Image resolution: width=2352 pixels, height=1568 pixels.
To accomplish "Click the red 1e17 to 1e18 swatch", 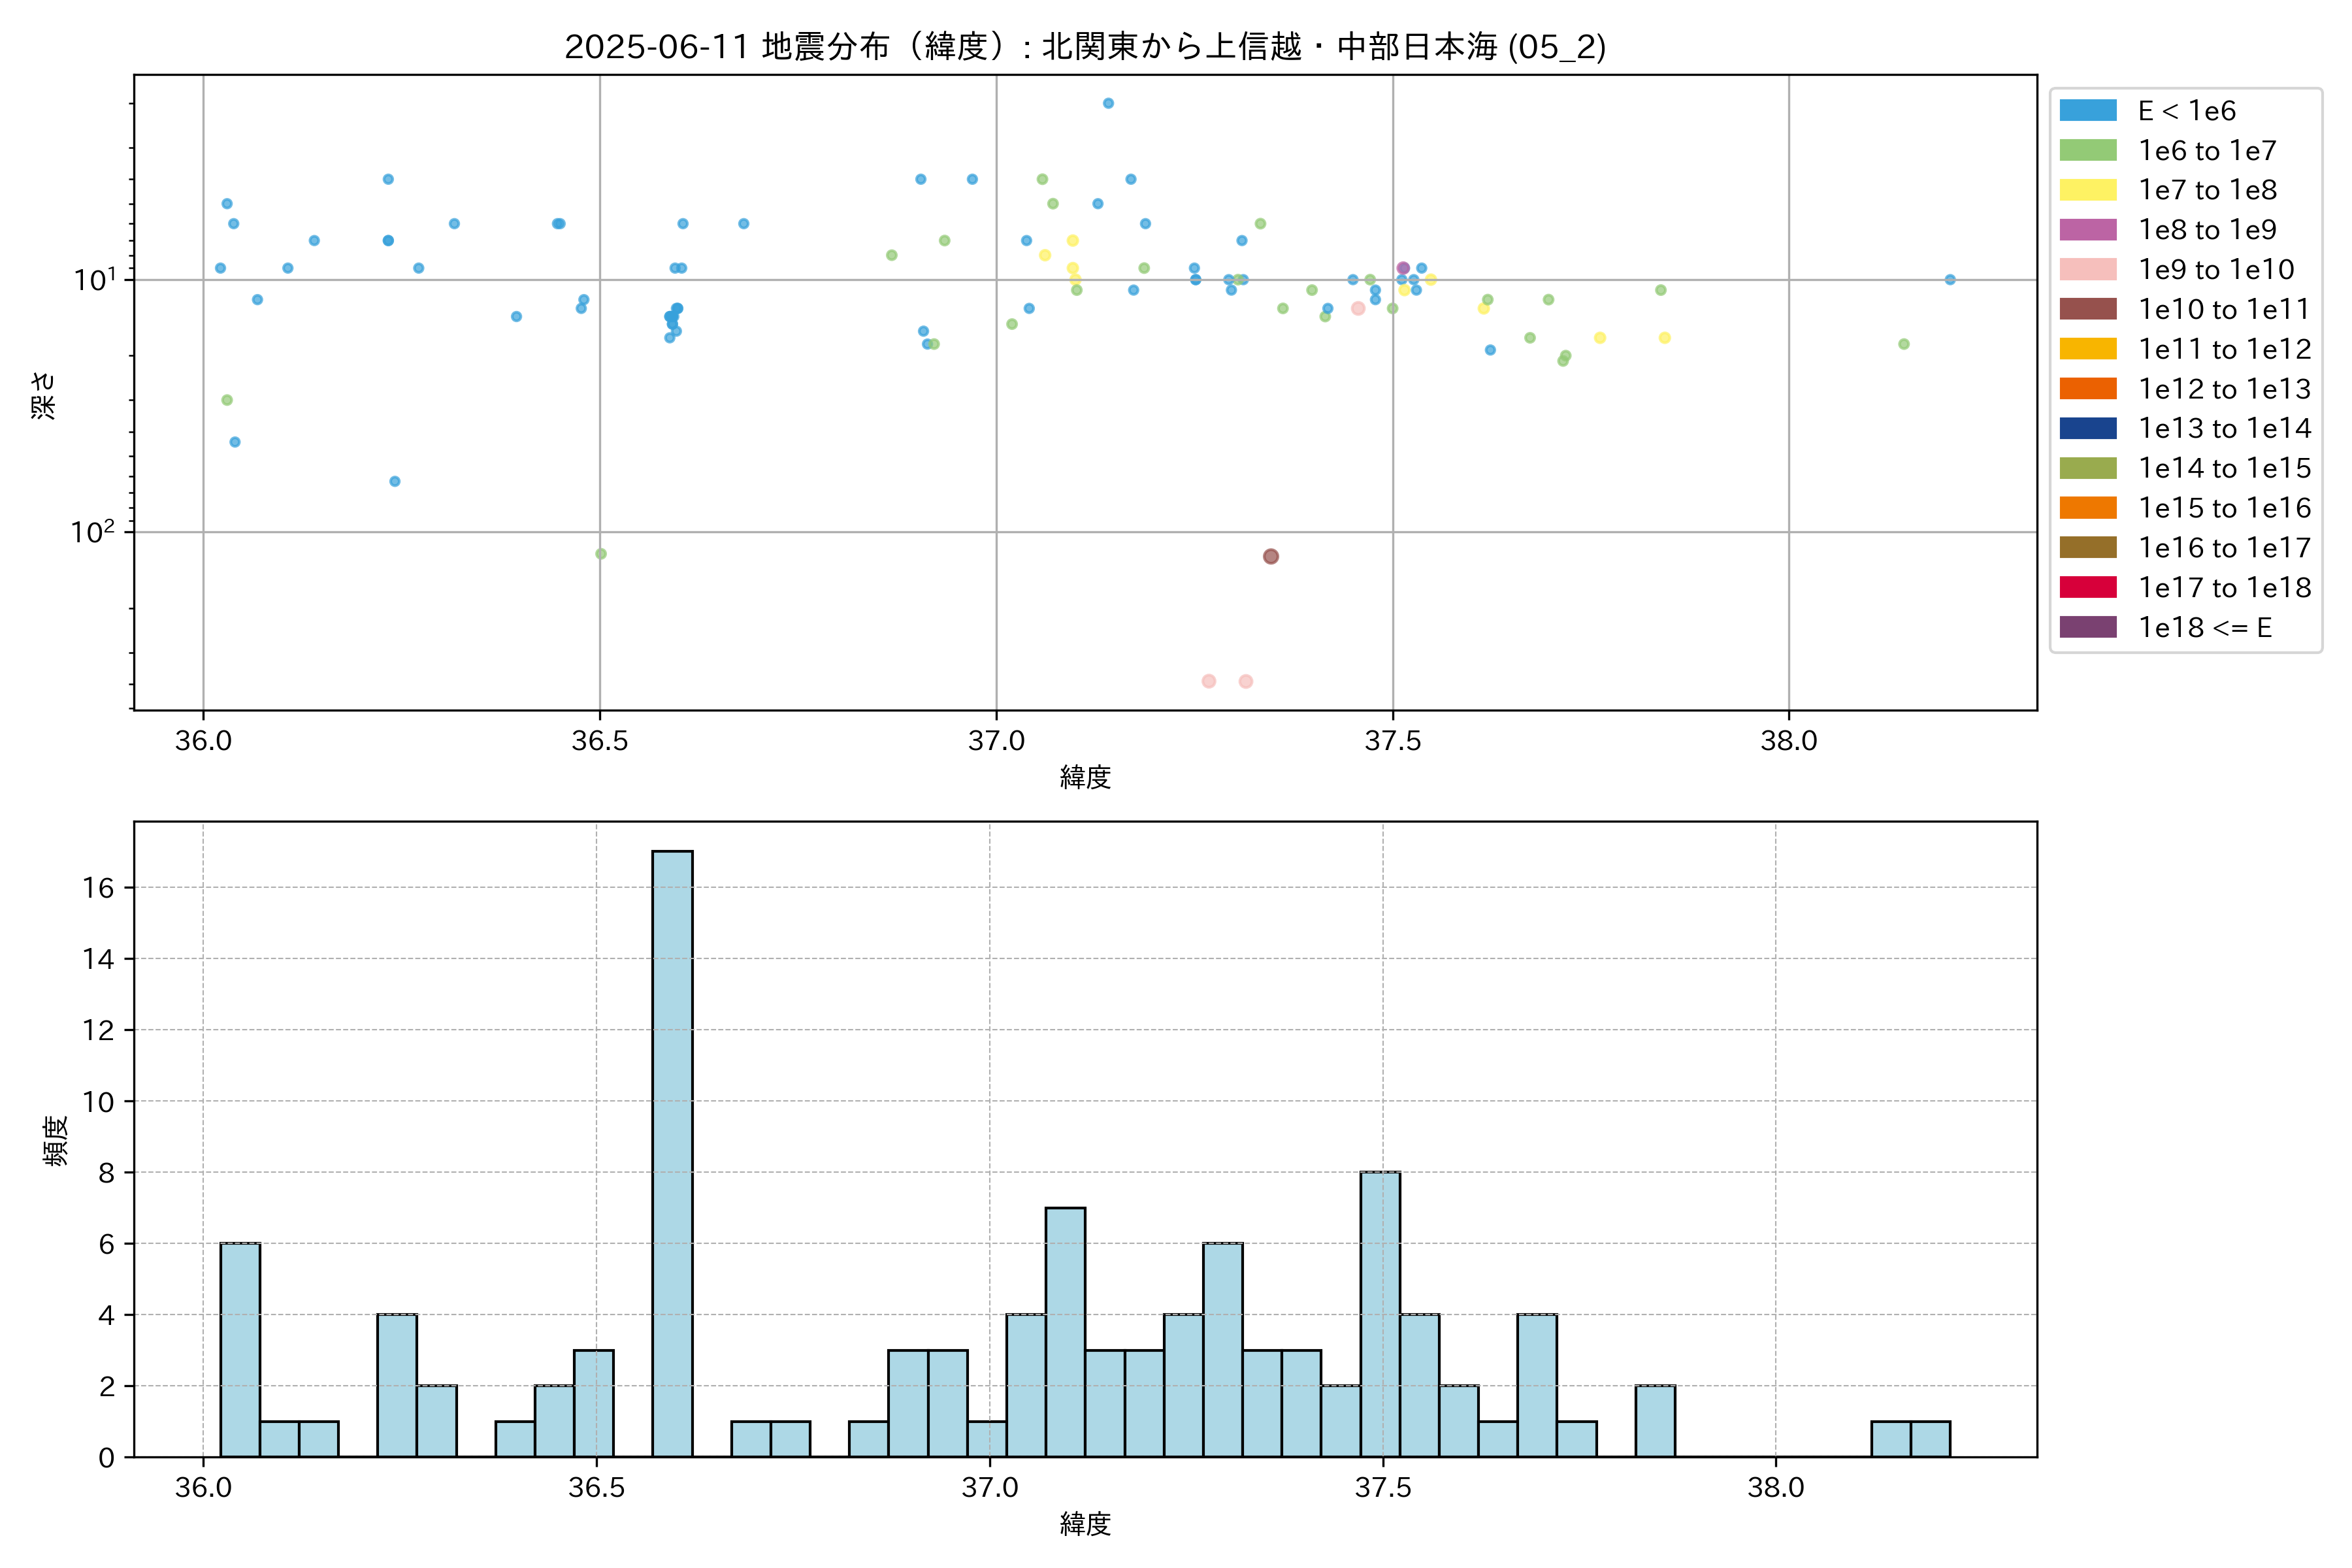I will click(2087, 587).
